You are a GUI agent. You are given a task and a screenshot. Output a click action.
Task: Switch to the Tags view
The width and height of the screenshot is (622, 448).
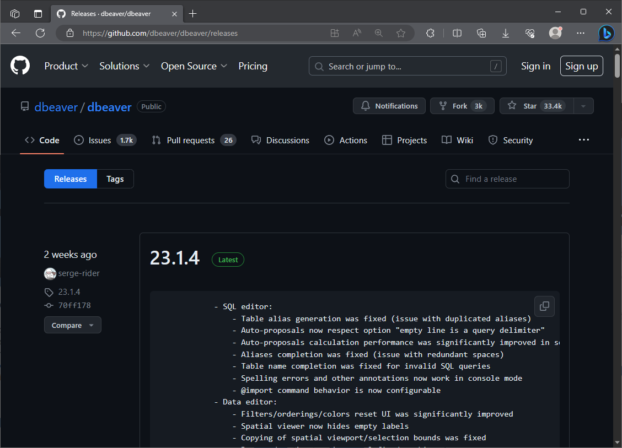click(115, 179)
